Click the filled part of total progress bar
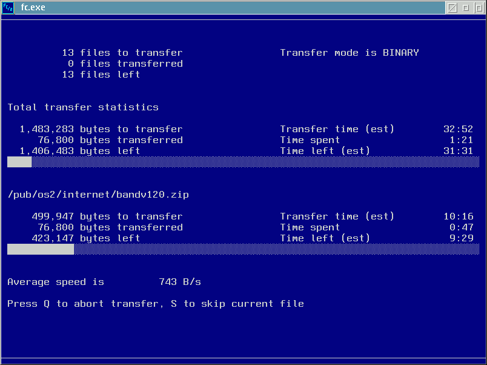This screenshot has height=365, width=487. tap(19, 162)
